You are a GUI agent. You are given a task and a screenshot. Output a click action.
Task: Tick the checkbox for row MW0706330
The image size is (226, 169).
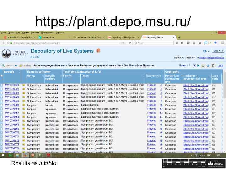pyautogui.click(x=2, y=101)
